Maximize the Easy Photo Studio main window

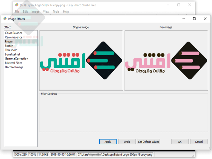pyautogui.click(x=179, y=5)
